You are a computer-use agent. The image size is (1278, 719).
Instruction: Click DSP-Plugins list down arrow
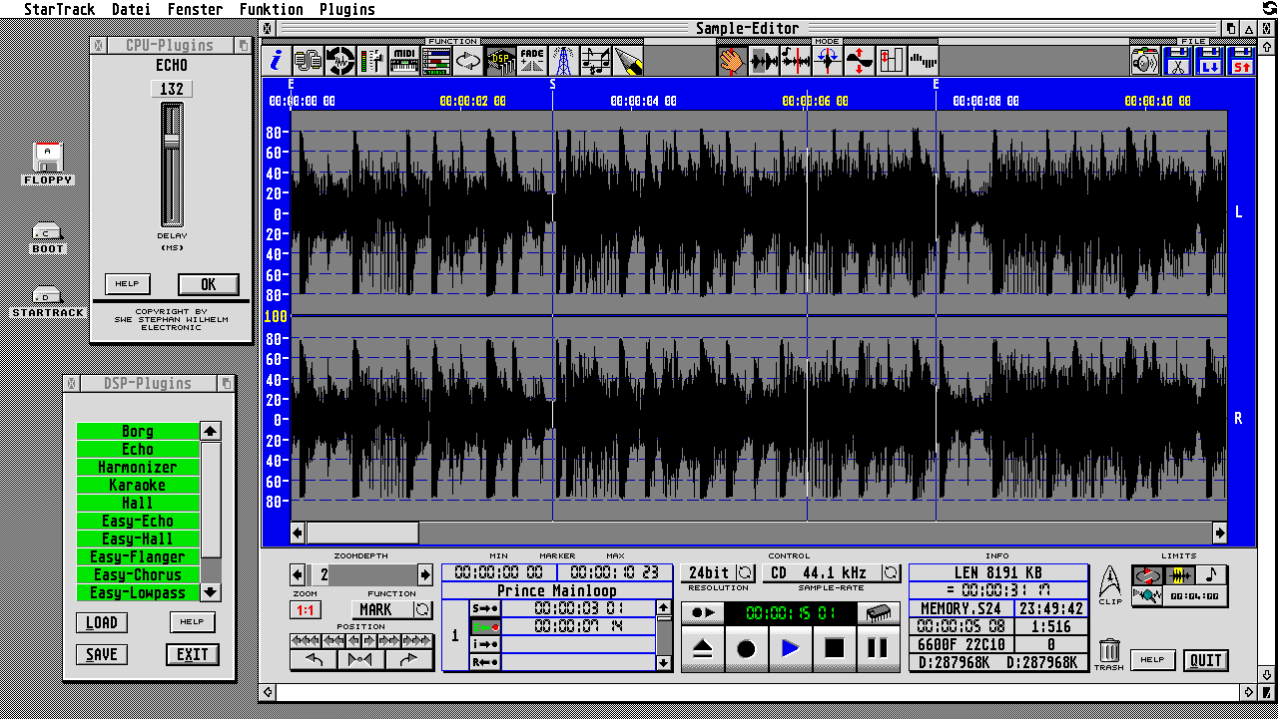[x=211, y=592]
